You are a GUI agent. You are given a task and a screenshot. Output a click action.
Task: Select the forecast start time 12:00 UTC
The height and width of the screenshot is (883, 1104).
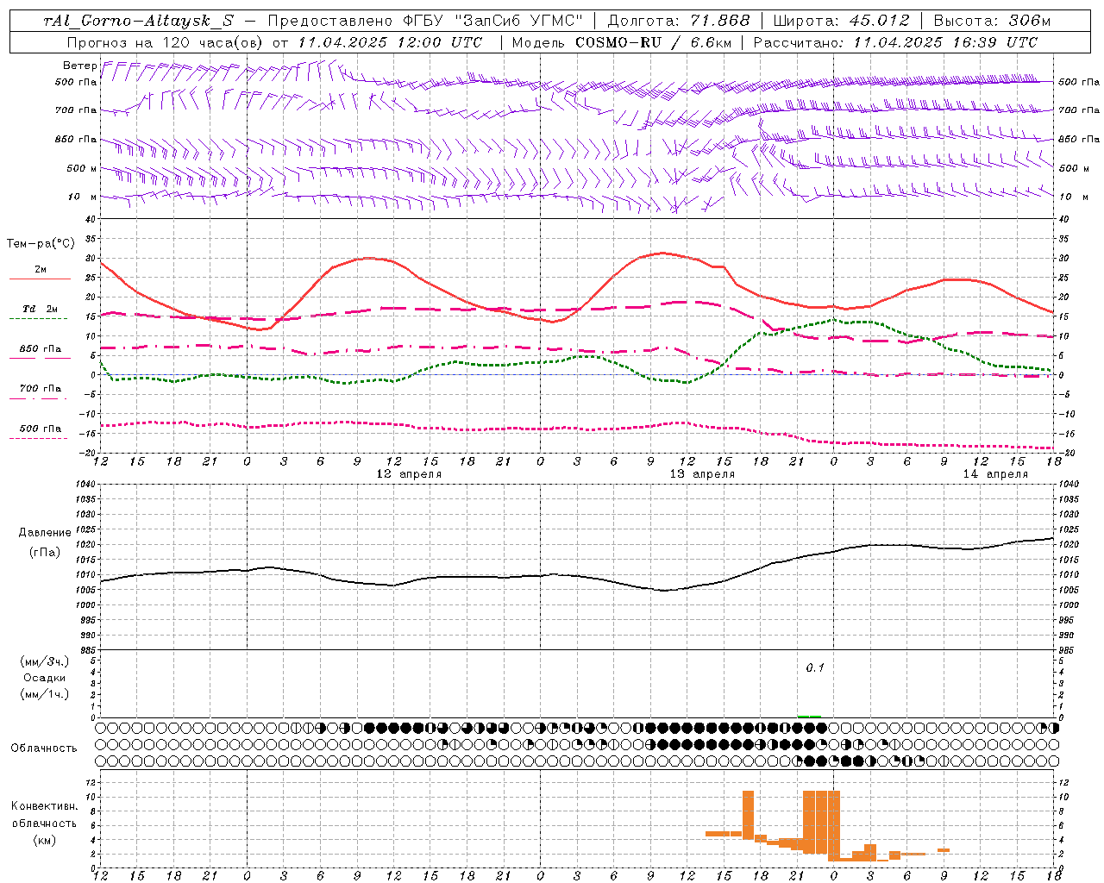[442, 42]
